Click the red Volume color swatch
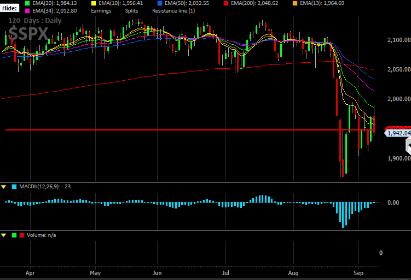 [22, 235]
